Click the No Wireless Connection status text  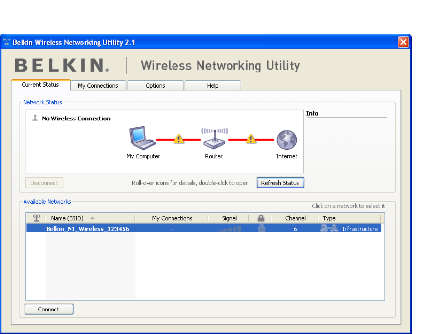tap(76, 119)
